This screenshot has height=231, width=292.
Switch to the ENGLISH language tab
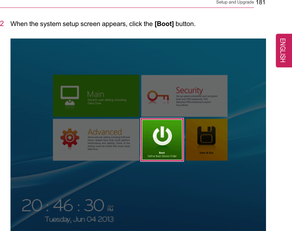283,50
